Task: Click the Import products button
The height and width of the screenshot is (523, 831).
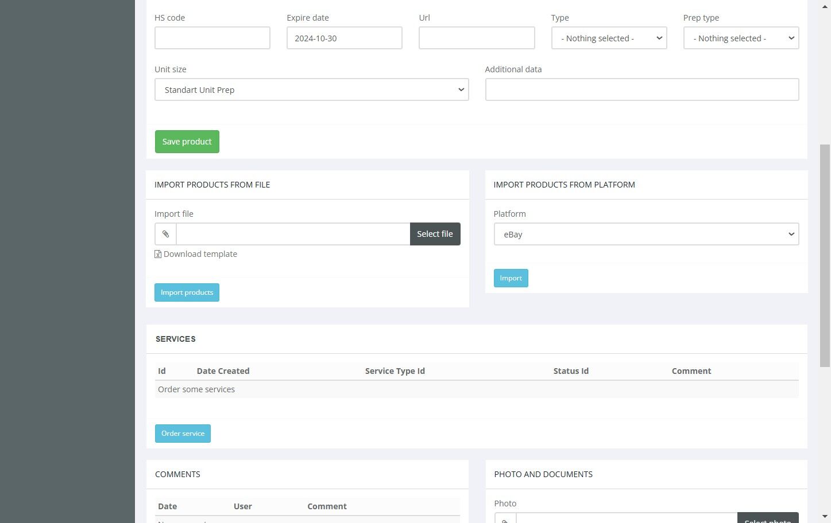Action: [x=187, y=292]
